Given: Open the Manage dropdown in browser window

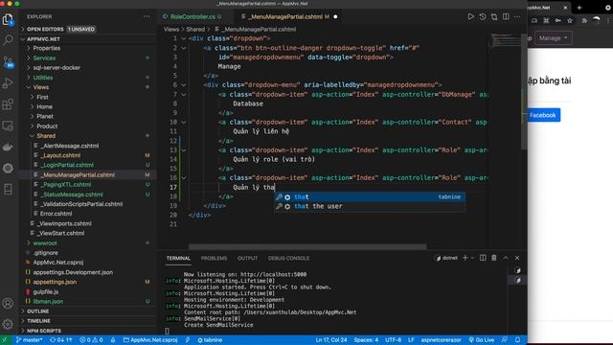Looking at the screenshot, I should (553, 38).
